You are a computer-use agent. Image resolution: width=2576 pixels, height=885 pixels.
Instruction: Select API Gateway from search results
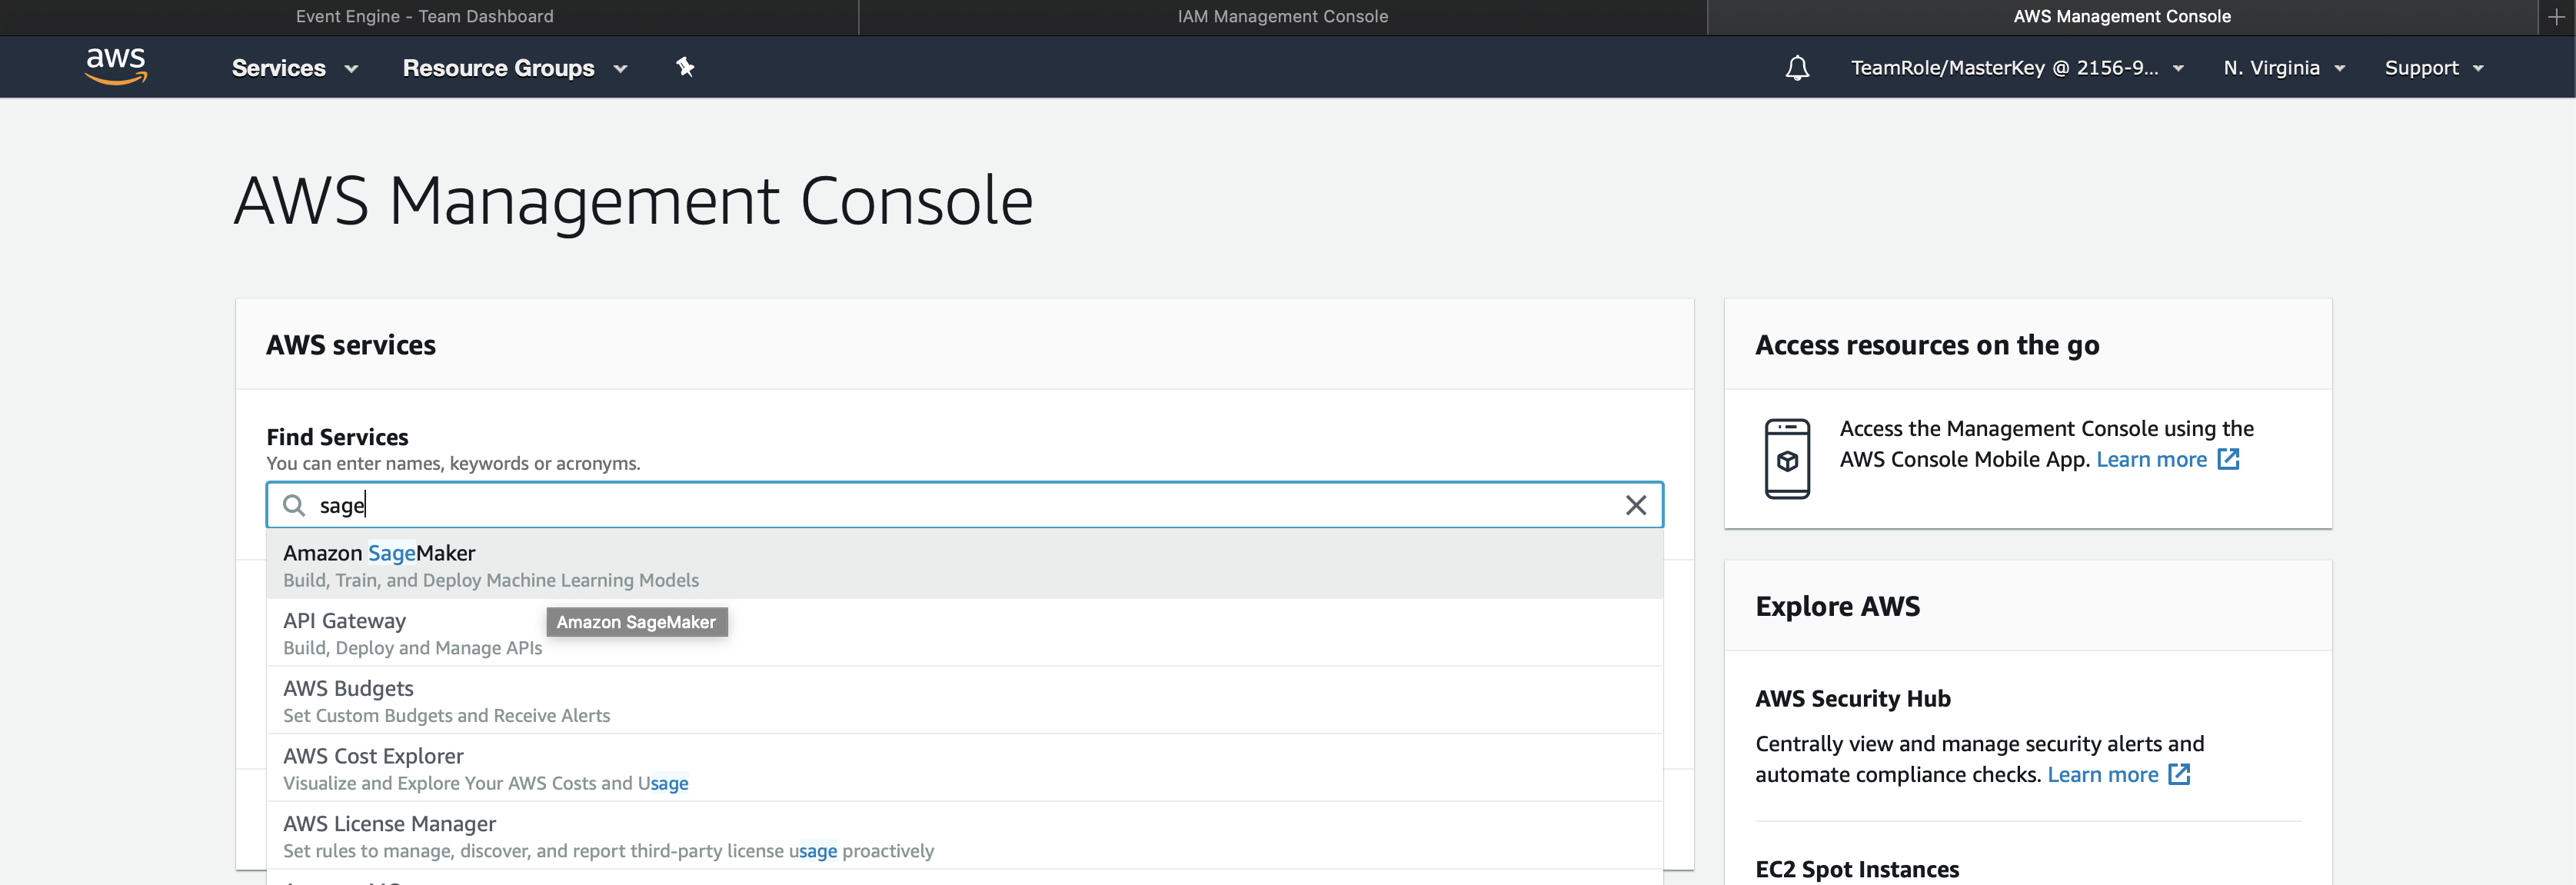(344, 621)
